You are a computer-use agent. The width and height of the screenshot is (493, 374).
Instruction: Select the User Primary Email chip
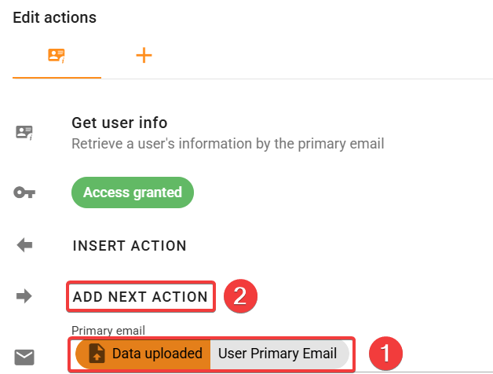[277, 354]
